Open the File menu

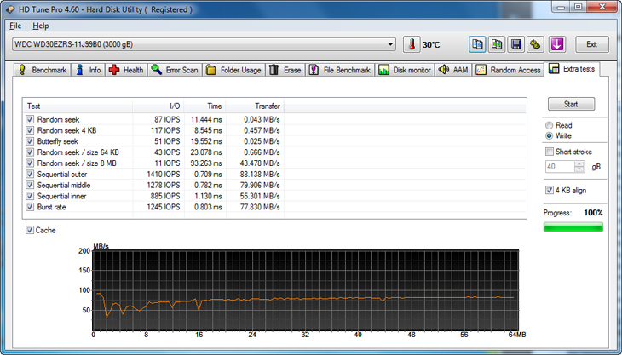(14, 26)
